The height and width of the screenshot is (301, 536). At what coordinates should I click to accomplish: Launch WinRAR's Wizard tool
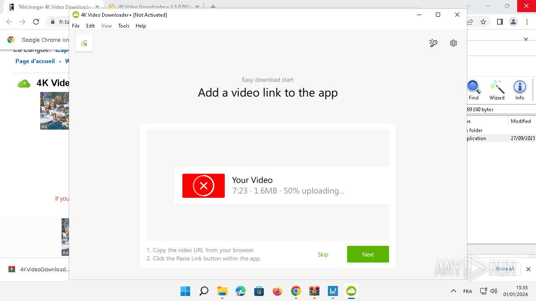[x=497, y=90]
